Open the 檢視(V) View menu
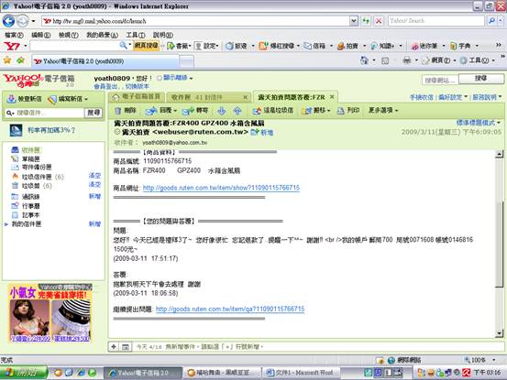Image resolution: width=507 pixels, height=380 pixels. [68, 35]
